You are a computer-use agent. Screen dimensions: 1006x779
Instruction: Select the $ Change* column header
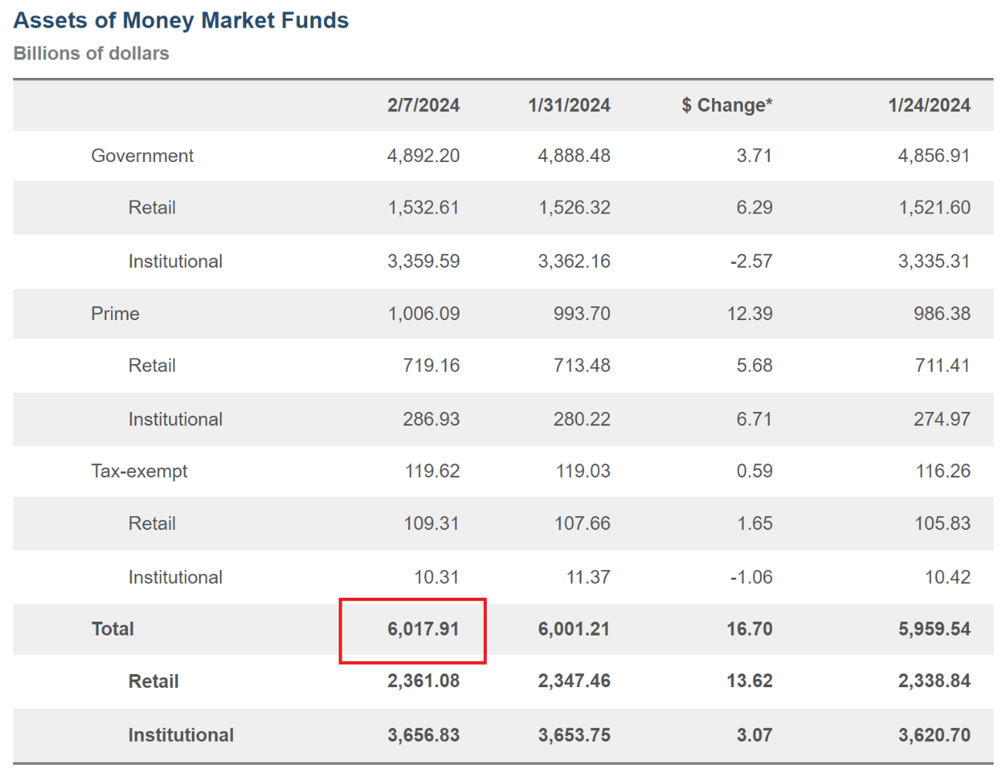727,106
